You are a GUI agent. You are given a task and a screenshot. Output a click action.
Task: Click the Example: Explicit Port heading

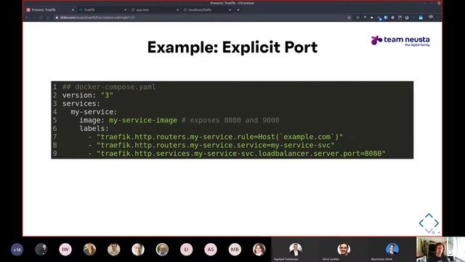pyautogui.click(x=232, y=47)
